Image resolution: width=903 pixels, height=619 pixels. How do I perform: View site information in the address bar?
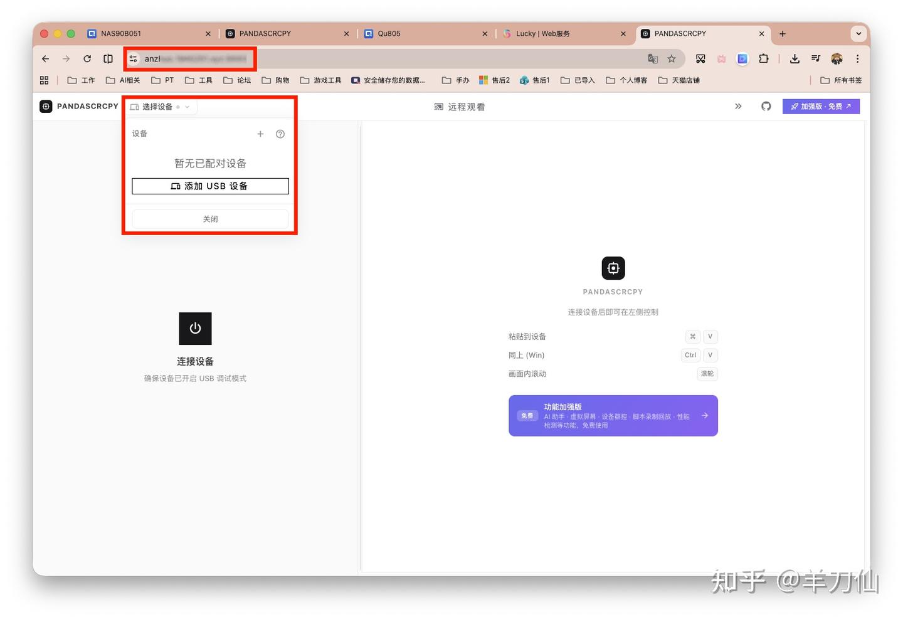pyautogui.click(x=133, y=59)
